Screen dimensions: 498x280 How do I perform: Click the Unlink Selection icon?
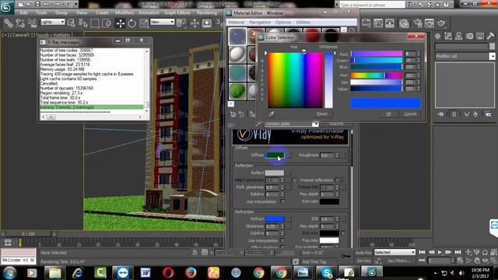(x=20, y=23)
